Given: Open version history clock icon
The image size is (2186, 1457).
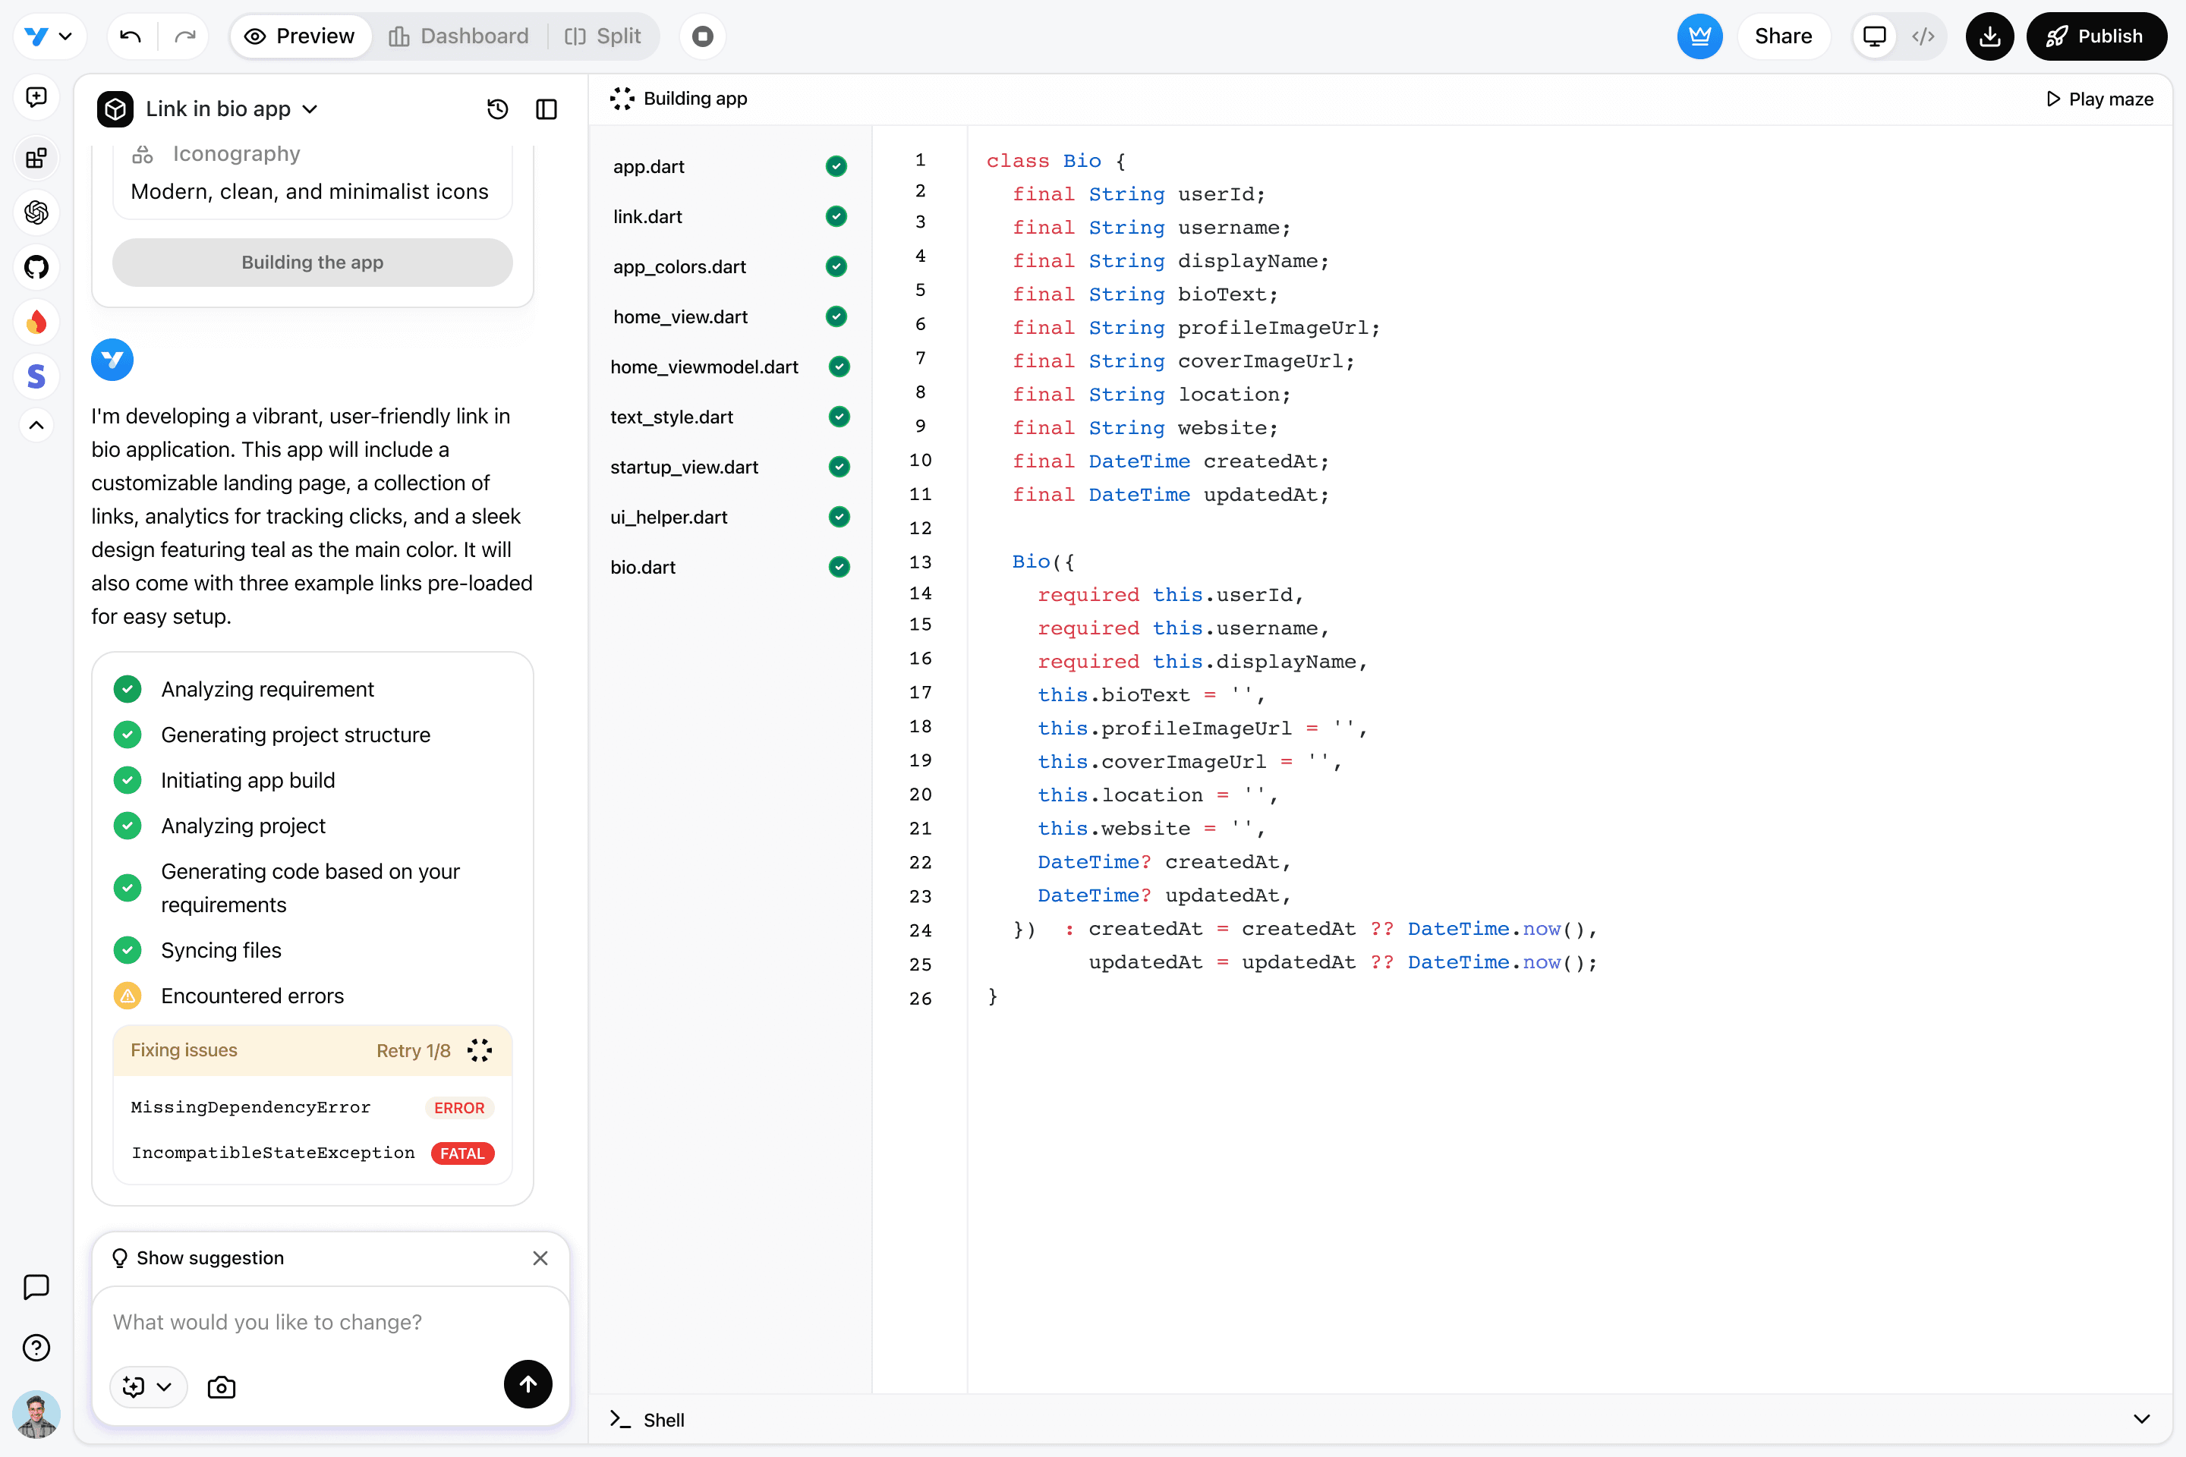Looking at the screenshot, I should coord(497,109).
